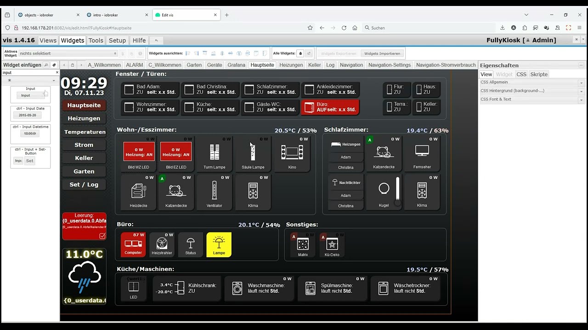Image resolution: width=588 pixels, height=330 pixels.
Task: Switch to the Skripte tab
Action: coord(539,74)
